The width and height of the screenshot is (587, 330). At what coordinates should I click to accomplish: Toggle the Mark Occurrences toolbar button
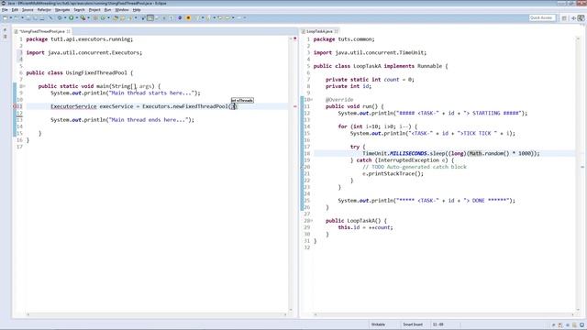coord(150,17)
